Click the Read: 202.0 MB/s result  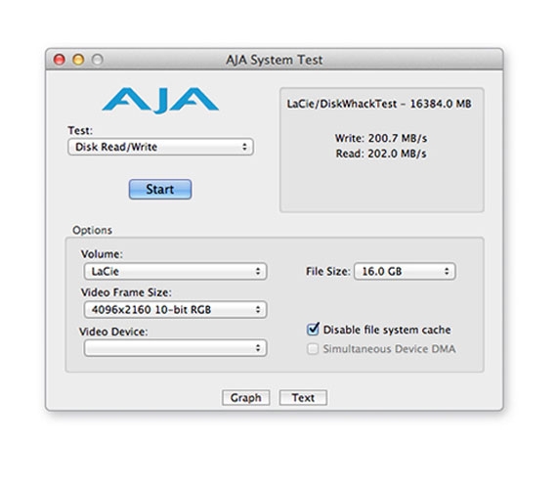click(x=381, y=154)
